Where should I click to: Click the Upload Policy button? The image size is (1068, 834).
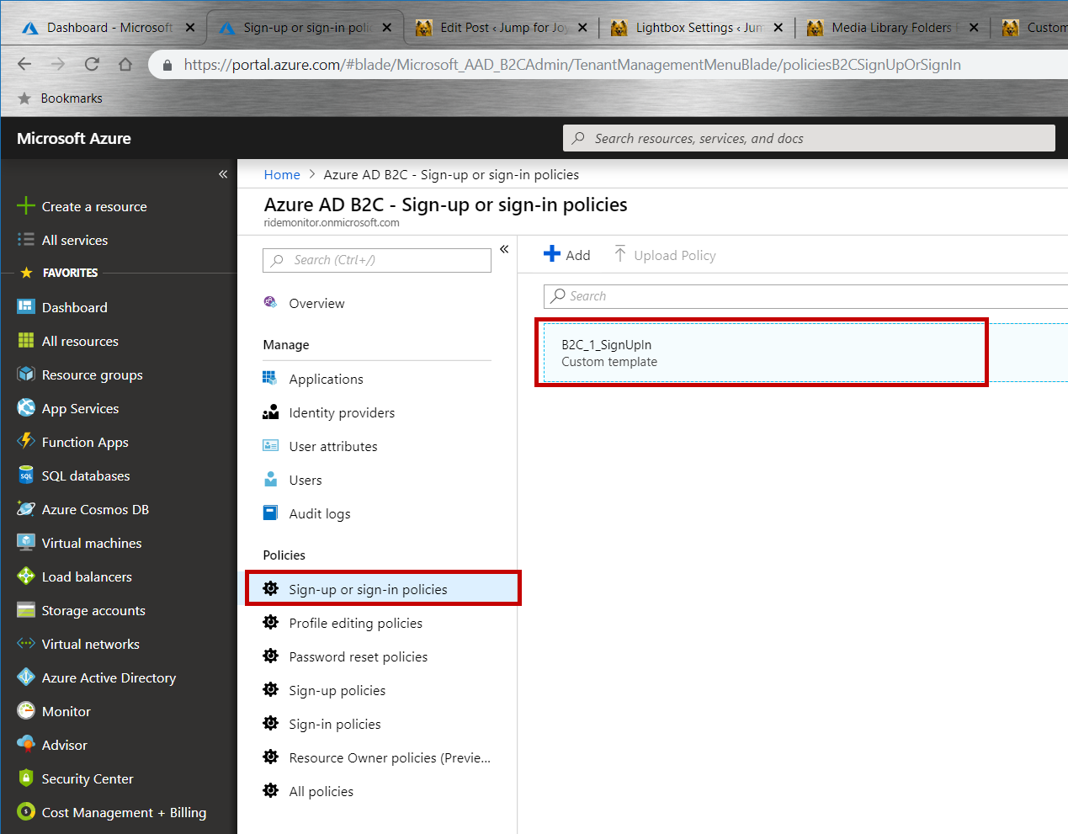664,255
